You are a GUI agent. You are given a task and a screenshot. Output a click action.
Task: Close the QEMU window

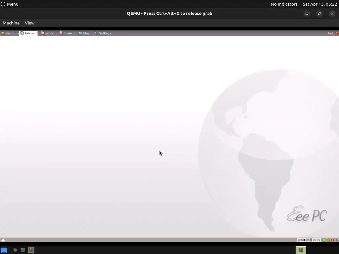pos(332,14)
